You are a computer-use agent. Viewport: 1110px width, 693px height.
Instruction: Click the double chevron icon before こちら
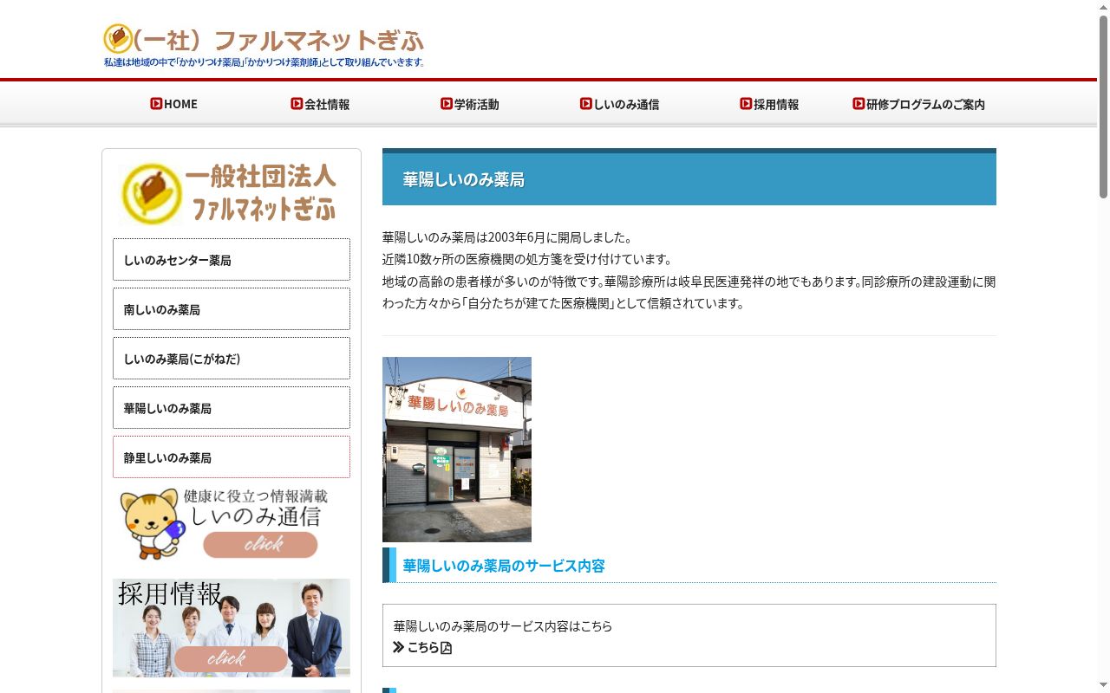399,647
